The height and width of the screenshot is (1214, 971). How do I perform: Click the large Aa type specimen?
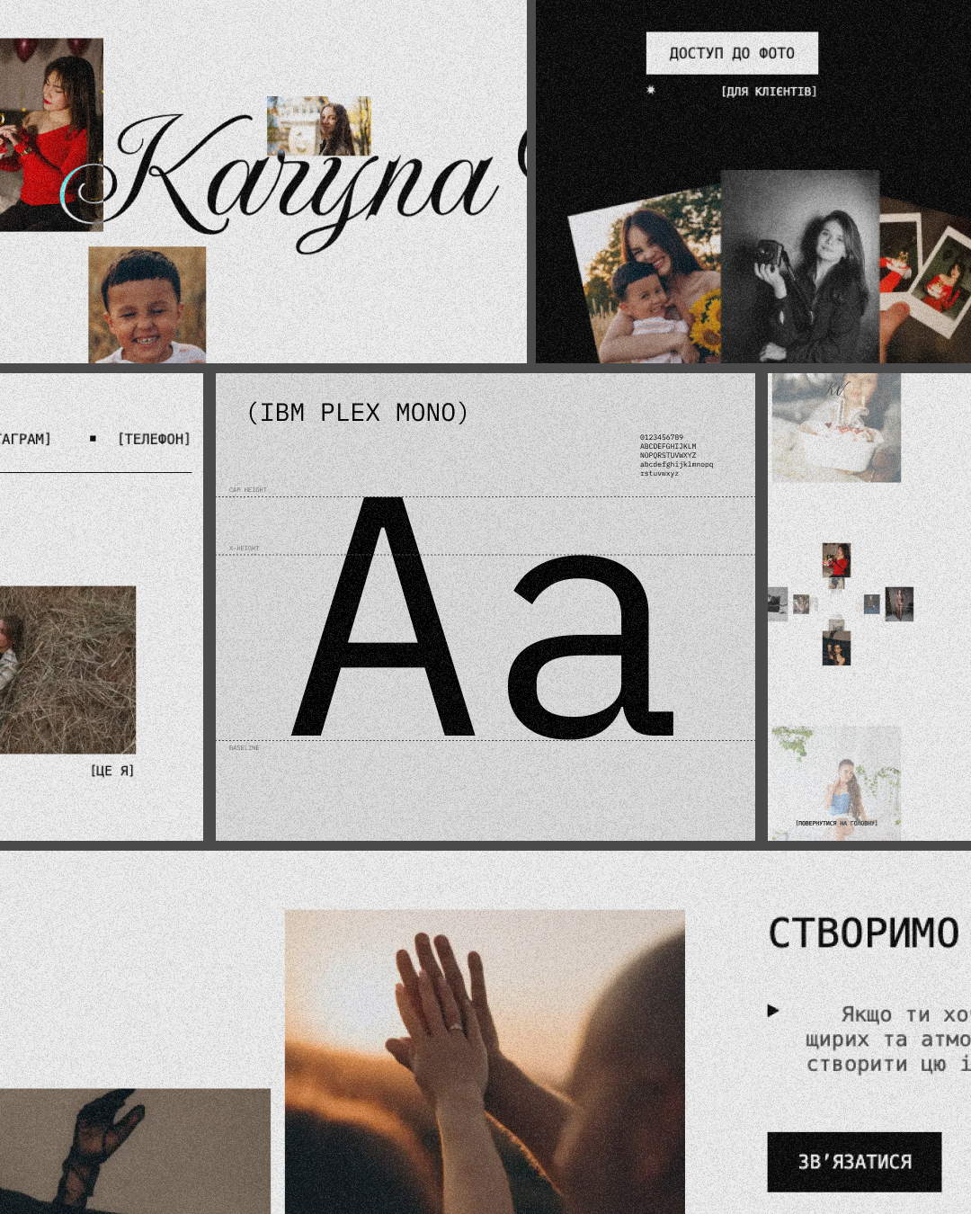484,618
